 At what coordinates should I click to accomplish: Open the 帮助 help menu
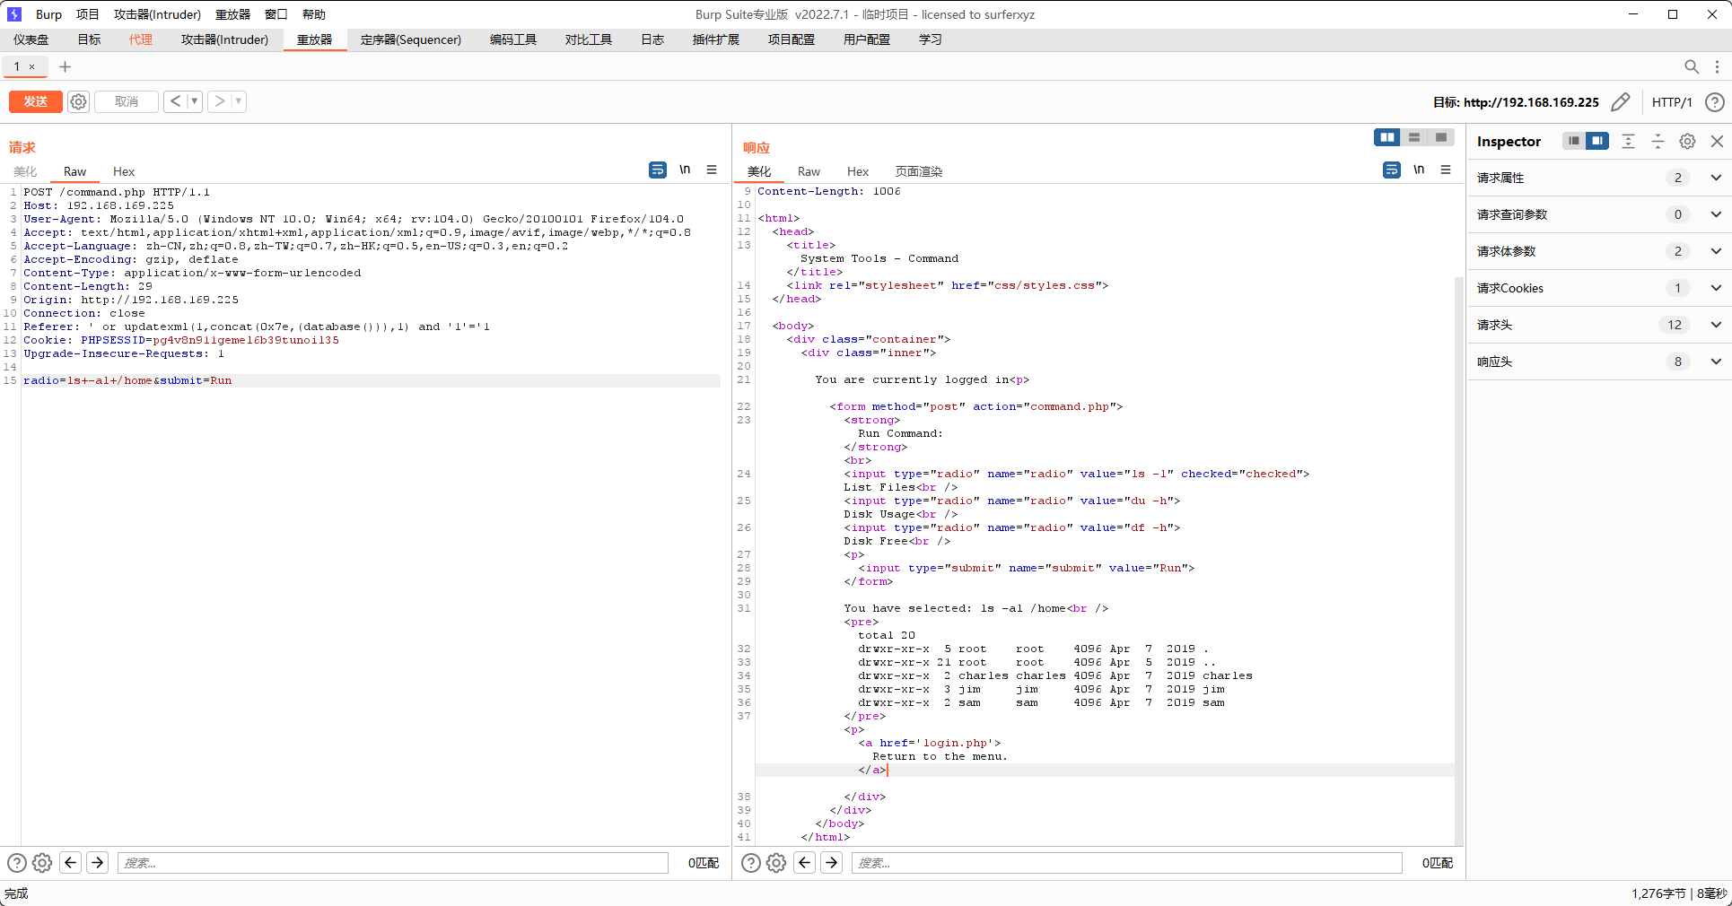[314, 14]
